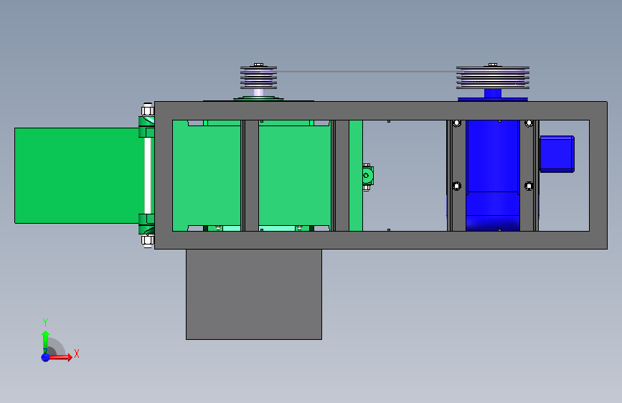Select the green flange under the smaller pulley
The image size is (622, 403).
point(259,98)
